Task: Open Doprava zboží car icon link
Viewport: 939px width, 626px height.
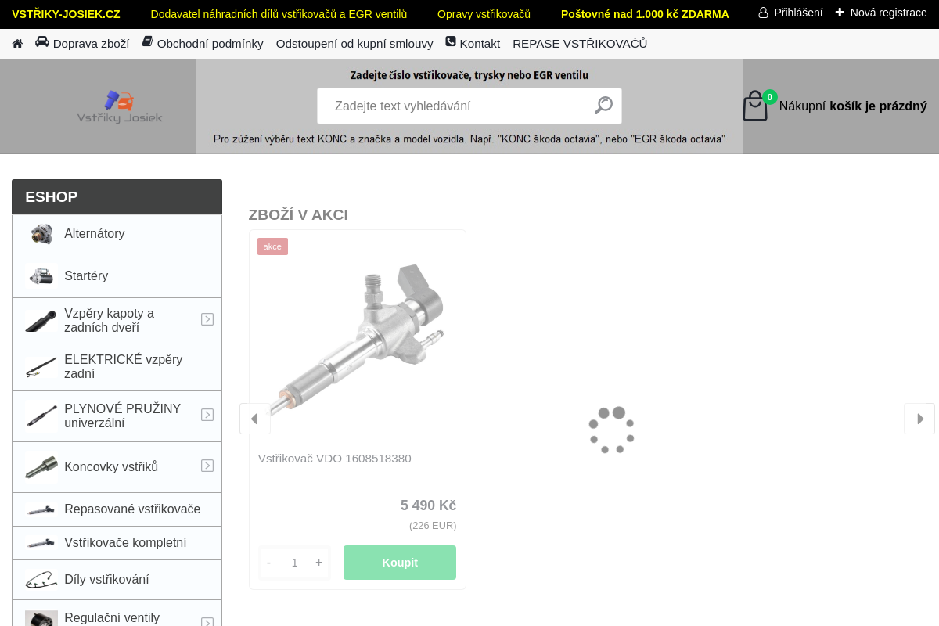Action: point(42,42)
